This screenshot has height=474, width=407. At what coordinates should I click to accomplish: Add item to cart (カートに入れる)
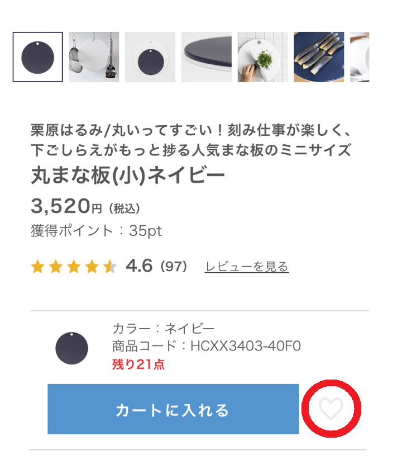click(173, 409)
